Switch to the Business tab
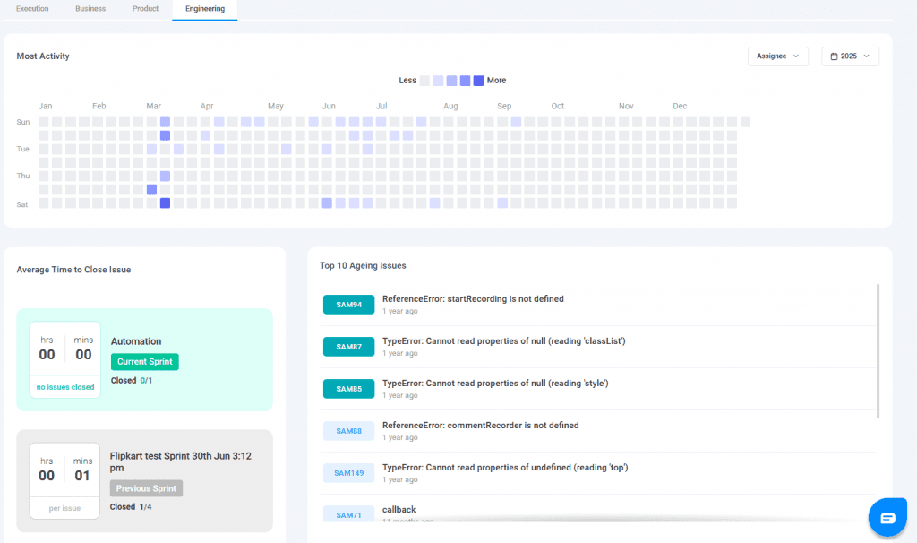This screenshot has width=917, height=543. coord(90,9)
